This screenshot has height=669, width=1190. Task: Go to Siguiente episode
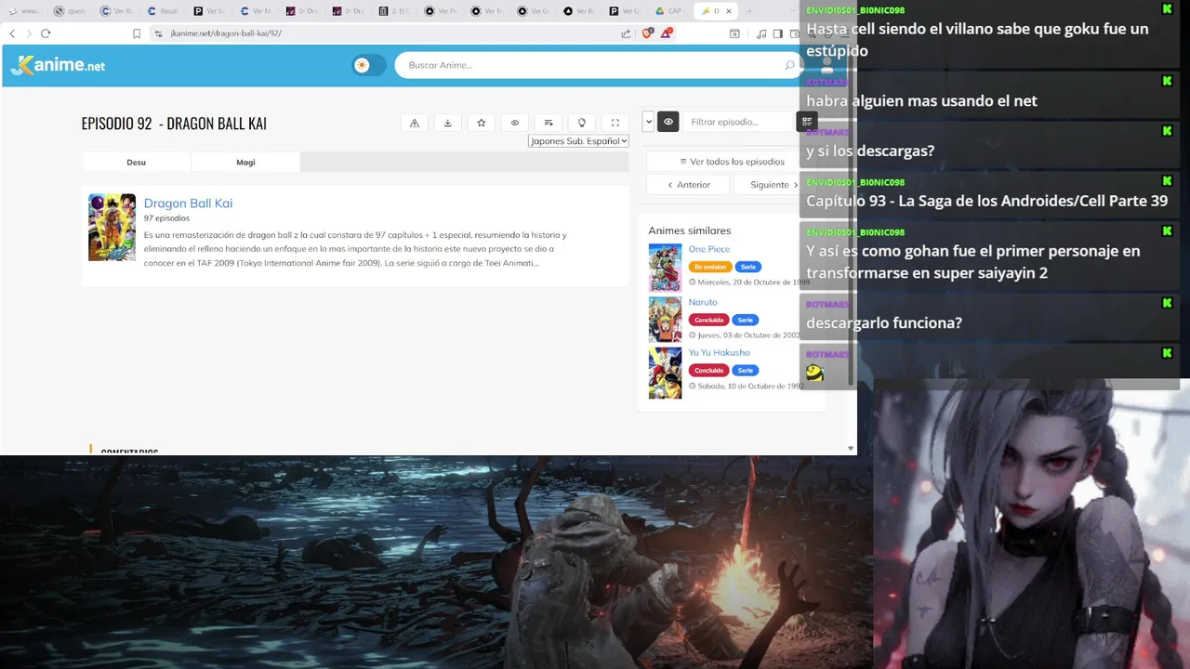pyautogui.click(x=774, y=185)
